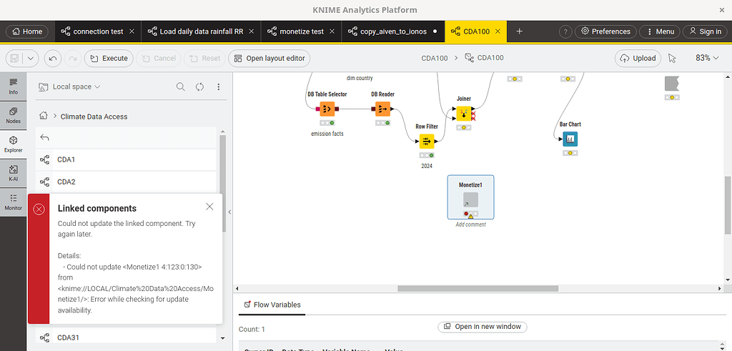Select the DB Table Selector node

[327, 109]
